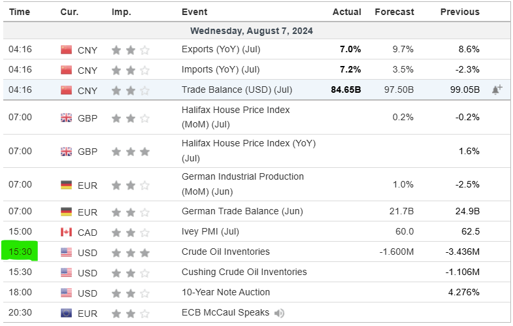Click the Actual column header

pos(346,12)
